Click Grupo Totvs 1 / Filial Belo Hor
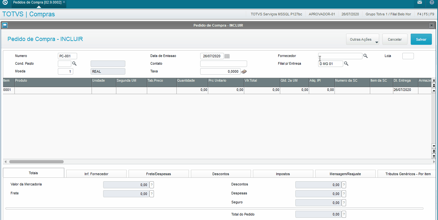 tap(388, 14)
